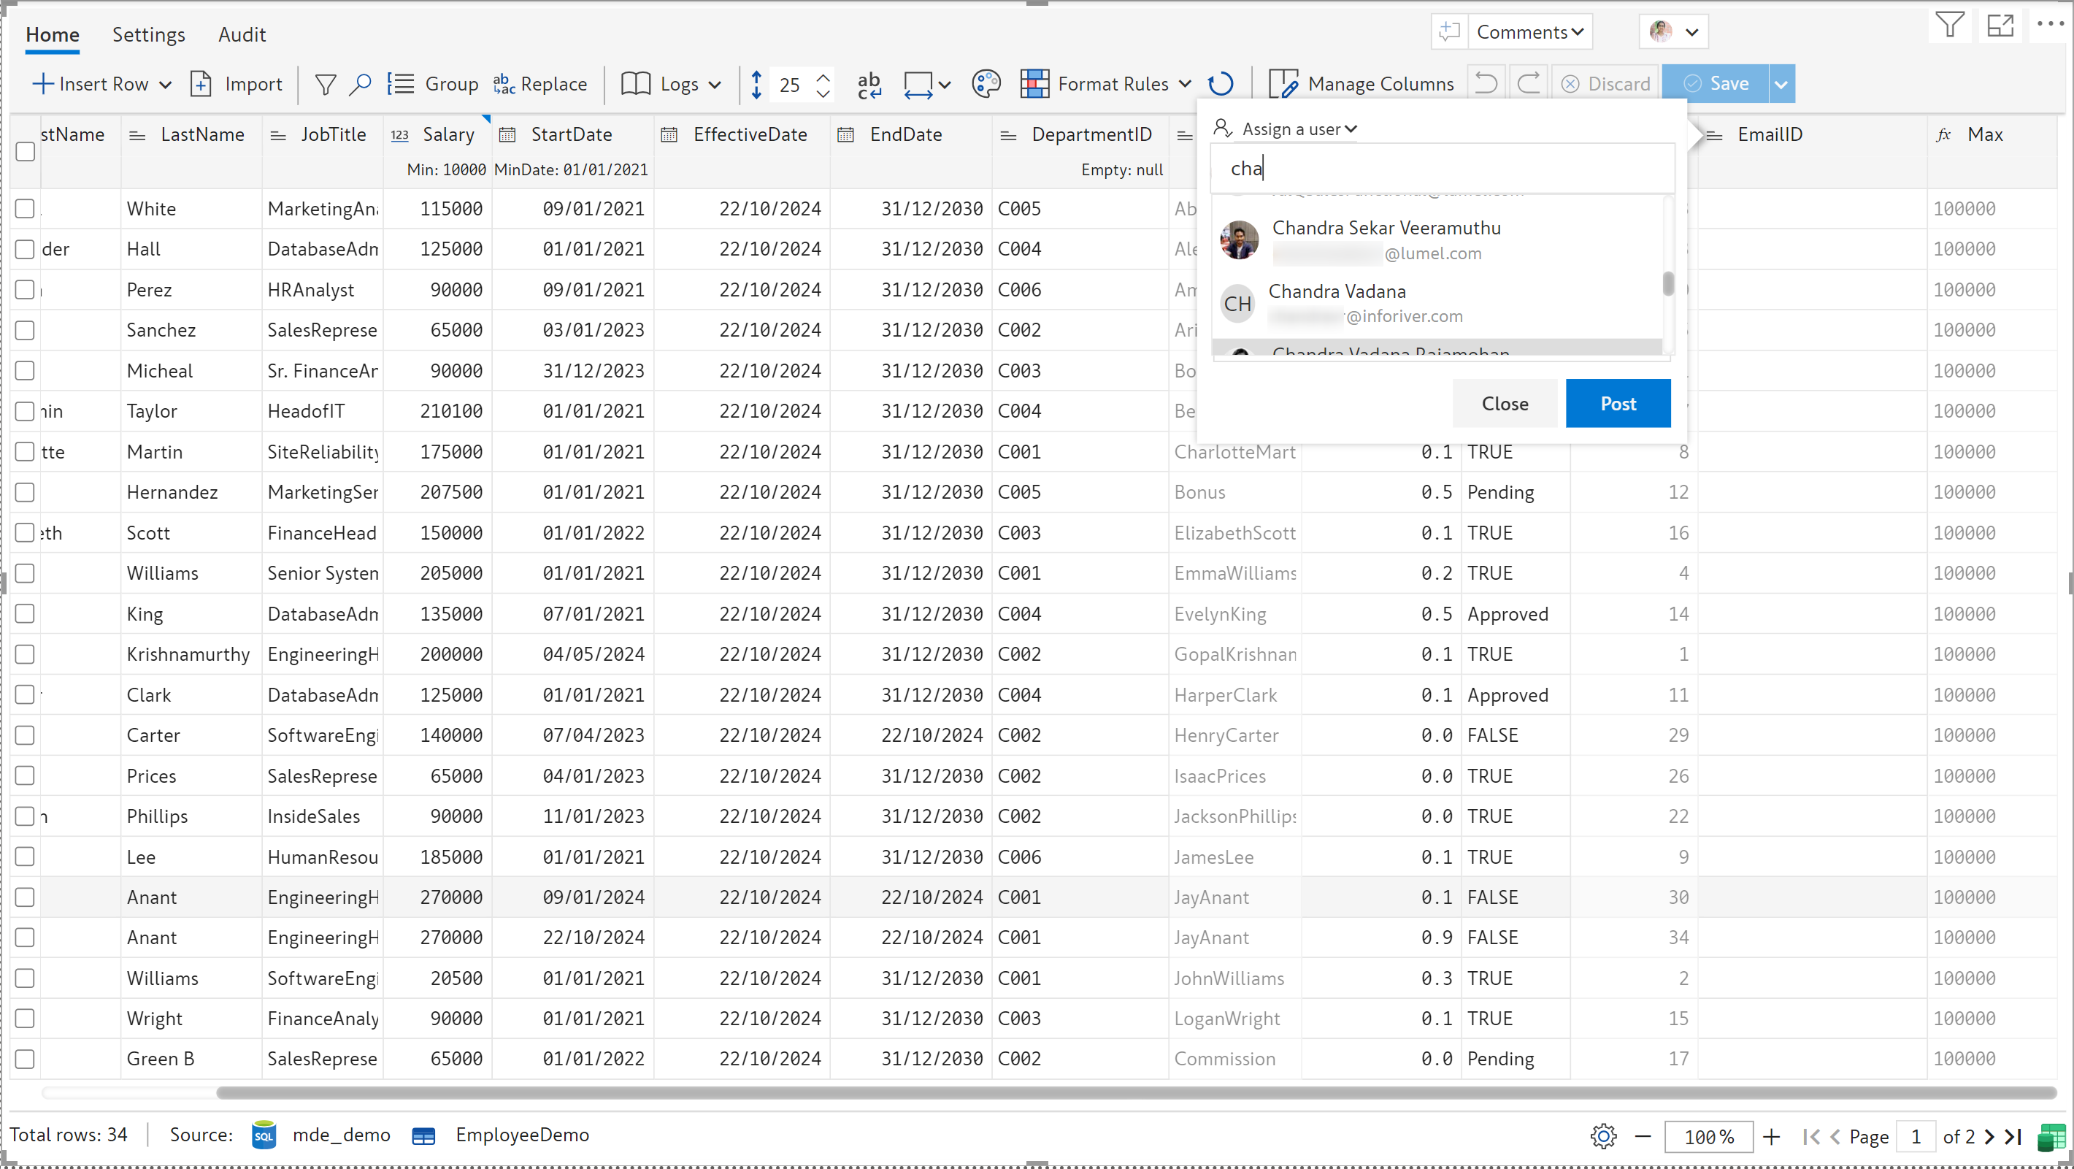The image size is (2074, 1169).
Task: Open the Audit tab
Action: coord(242,34)
